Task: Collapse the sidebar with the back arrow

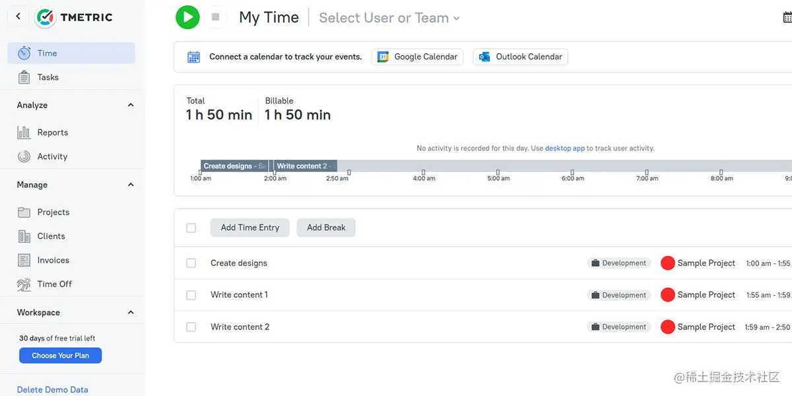Action: [x=18, y=16]
